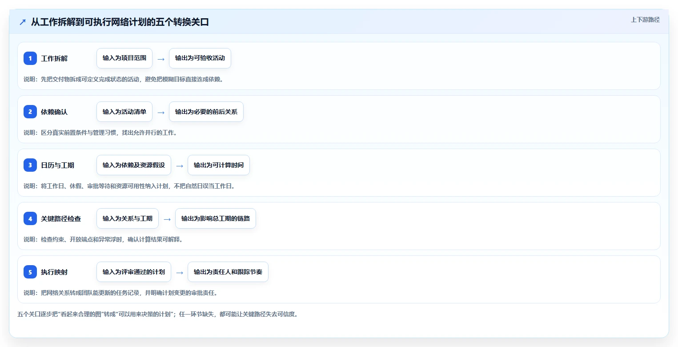
Task: Click step number 5 badge
Action: [x=30, y=272]
